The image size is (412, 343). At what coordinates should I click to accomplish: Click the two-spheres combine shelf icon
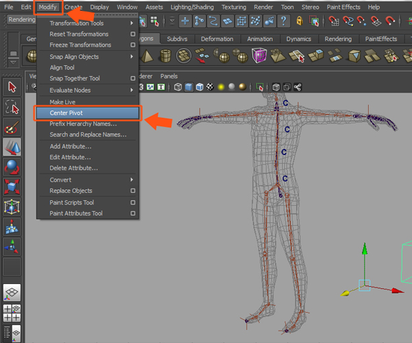point(240,56)
